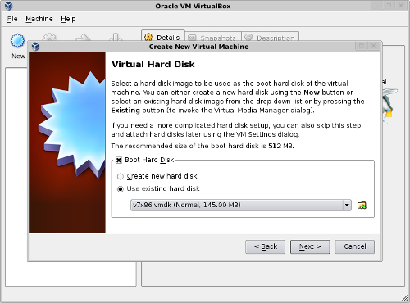Open the Help menu

(68, 19)
